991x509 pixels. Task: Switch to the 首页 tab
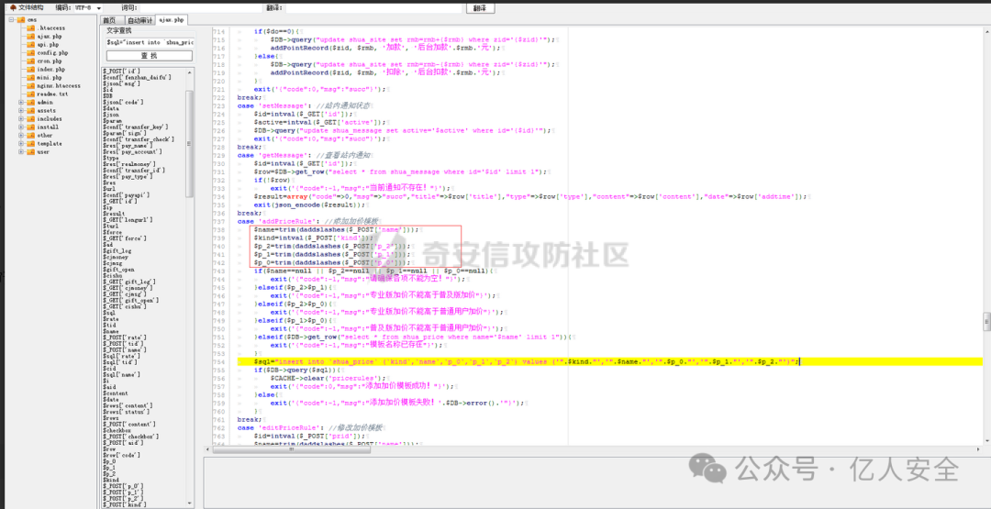pyautogui.click(x=110, y=19)
